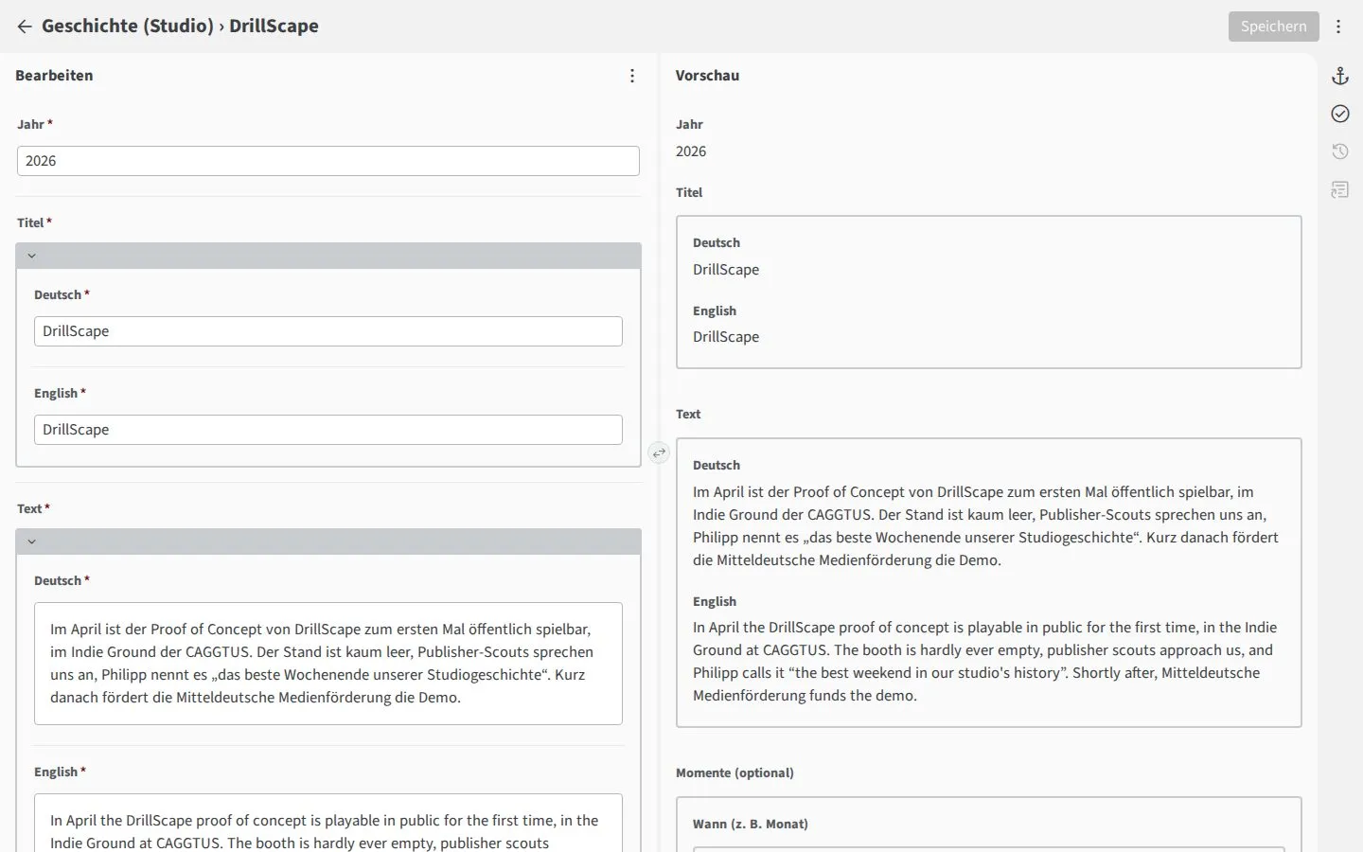Open the Bearbeiten panel options menu

(632, 76)
